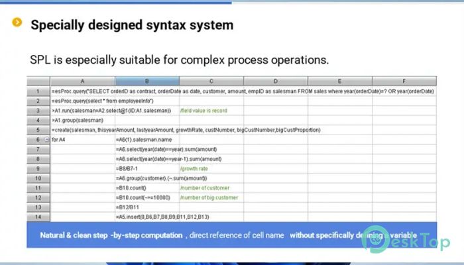Viewport: 464px width, 265px height.
Task: Select column E header
Action: click(339, 81)
